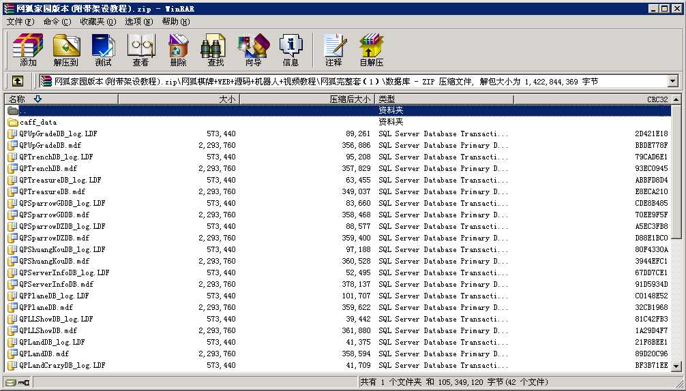The image size is (686, 391).
Task: Click the QPLandDB_log.LDF file icon
Action: tap(13, 342)
